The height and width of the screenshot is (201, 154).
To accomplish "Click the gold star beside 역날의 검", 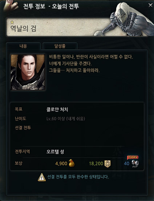I will pos(12,22).
